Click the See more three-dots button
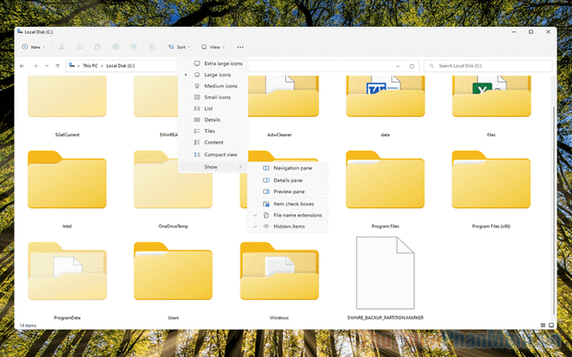572x357 pixels. pos(239,47)
